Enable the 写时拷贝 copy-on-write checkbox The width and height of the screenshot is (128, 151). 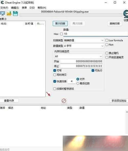click(55, 75)
